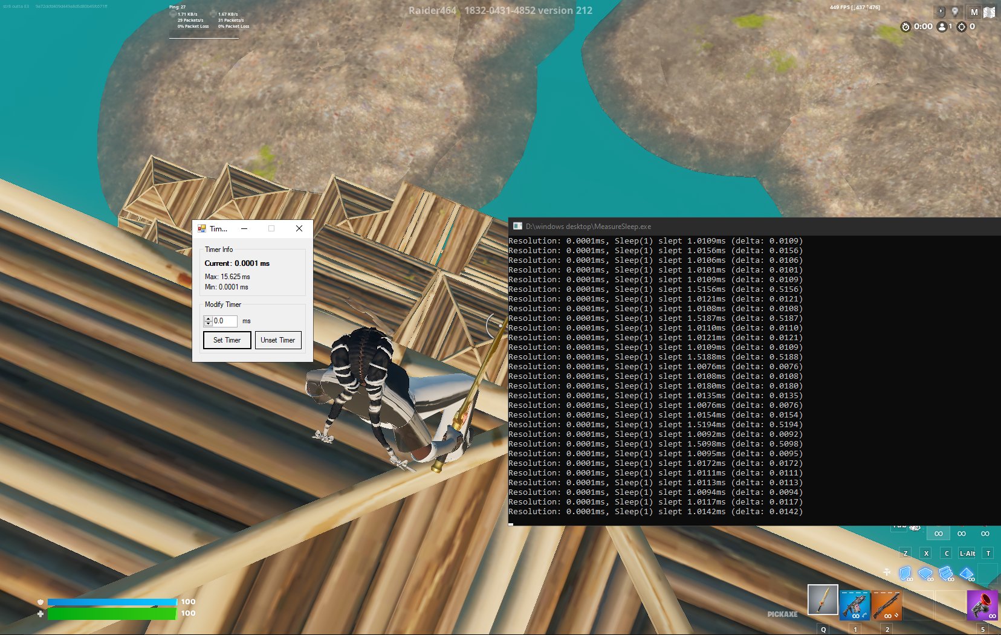Click console line with 'slept 1.0180ms'
1001x635 pixels.
point(656,386)
